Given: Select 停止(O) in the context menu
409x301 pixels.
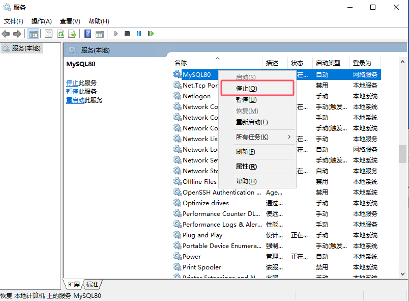Looking at the screenshot, I should tap(247, 88).
